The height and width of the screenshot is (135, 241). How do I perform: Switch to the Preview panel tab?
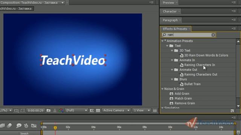click(168, 3)
